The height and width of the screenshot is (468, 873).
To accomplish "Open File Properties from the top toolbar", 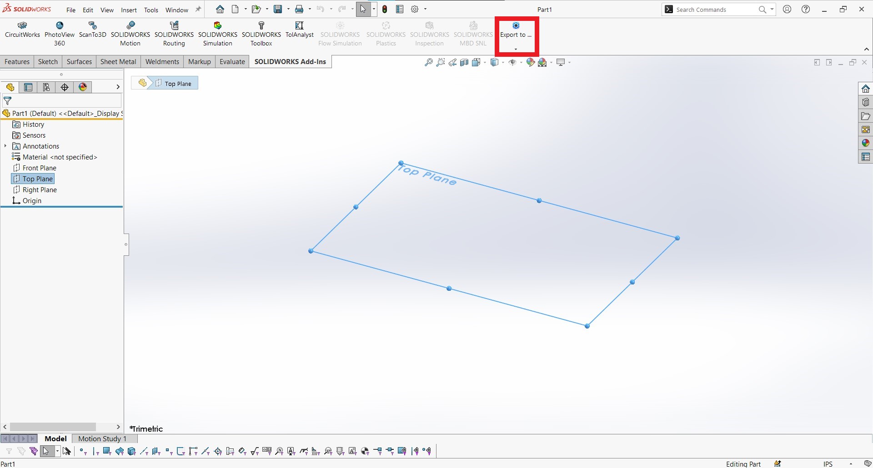I will (400, 9).
